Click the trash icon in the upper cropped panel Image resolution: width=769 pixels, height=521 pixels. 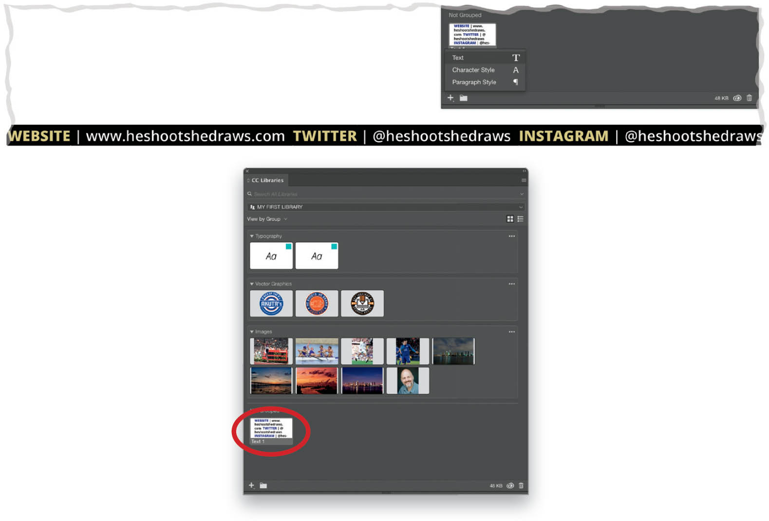pos(749,98)
